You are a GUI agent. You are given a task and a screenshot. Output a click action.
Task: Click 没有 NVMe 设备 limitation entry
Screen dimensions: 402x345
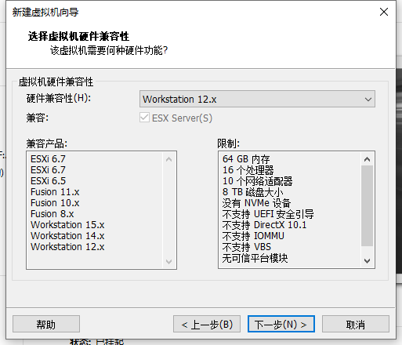[256, 203]
